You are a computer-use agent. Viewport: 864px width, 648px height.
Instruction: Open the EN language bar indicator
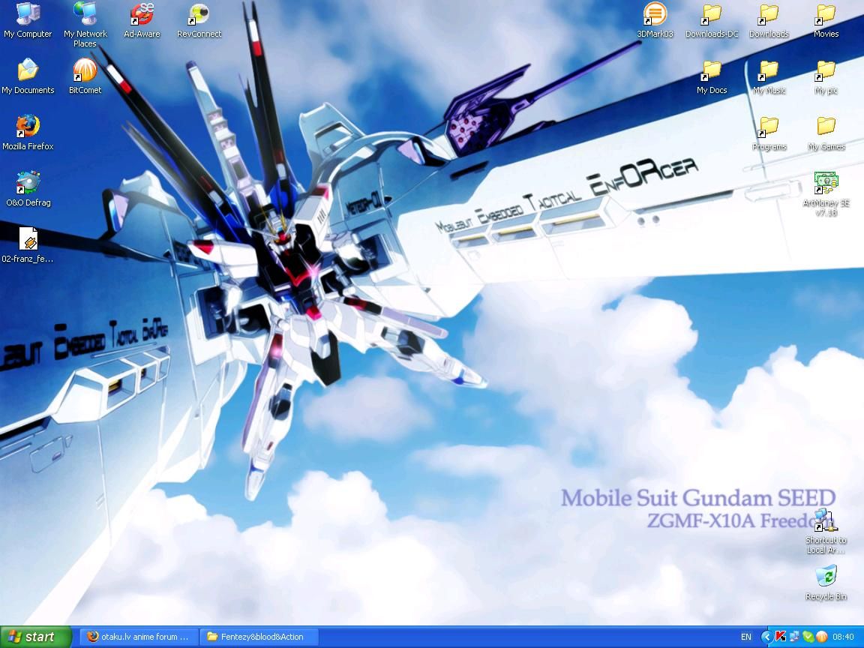click(x=746, y=637)
